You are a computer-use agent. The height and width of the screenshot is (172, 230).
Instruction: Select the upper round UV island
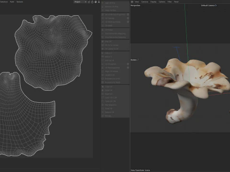51,53
